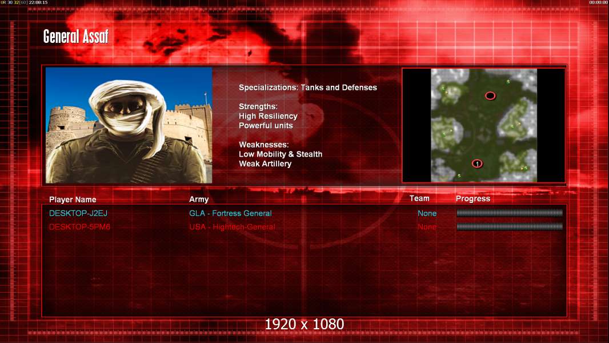Select start position marker 1 on map
The image size is (609, 343).
(x=477, y=164)
